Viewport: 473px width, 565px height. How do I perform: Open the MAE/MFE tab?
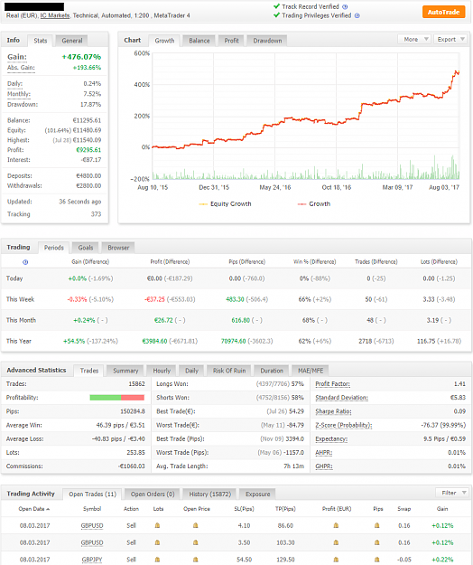click(311, 371)
